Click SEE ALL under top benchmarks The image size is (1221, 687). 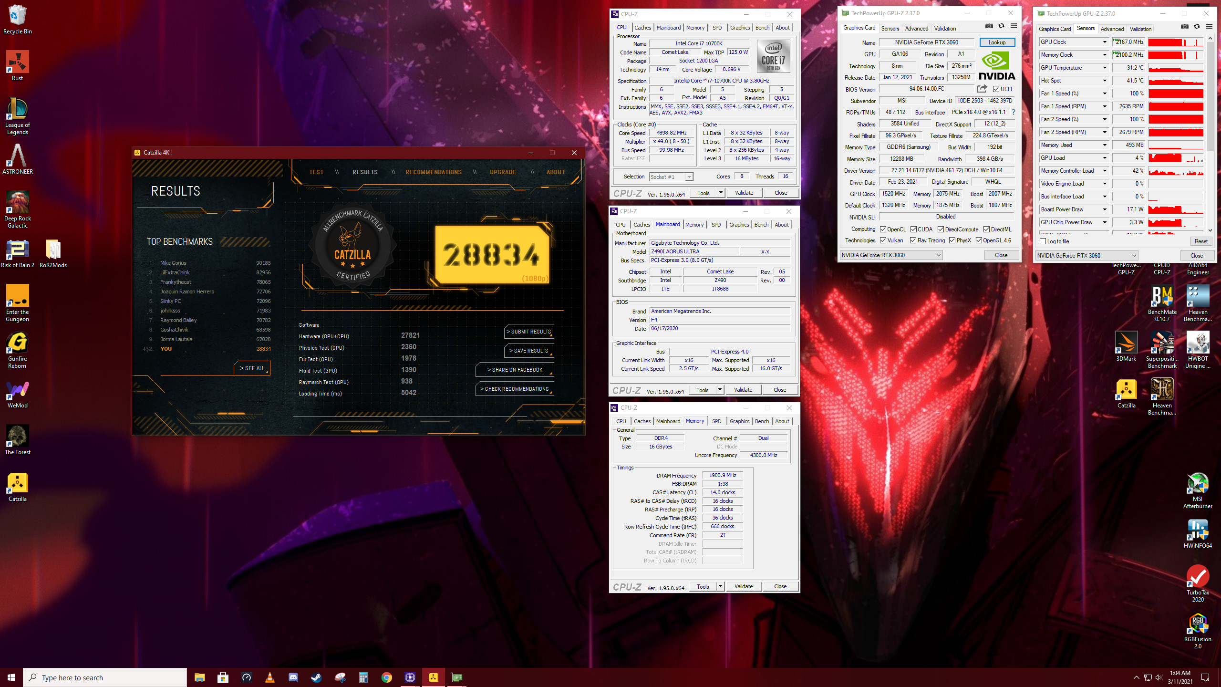tap(252, 368)
